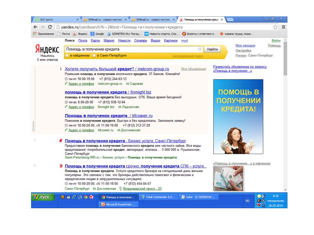Open Новости in Yandex navigation
Image resolution: width=314 pixels, height=235 pixels.
124,40
